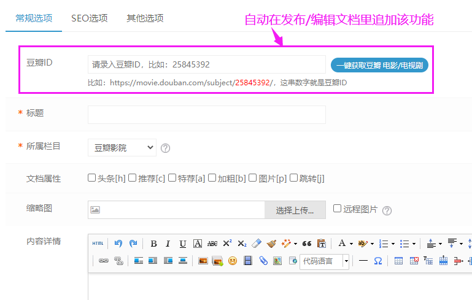Insert a video with film icon
Screen dimensions: 472x300
(248, 261)
